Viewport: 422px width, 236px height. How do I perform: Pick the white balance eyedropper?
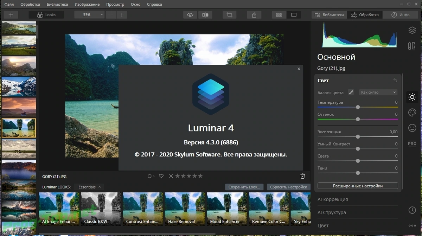tap(351, 93)
